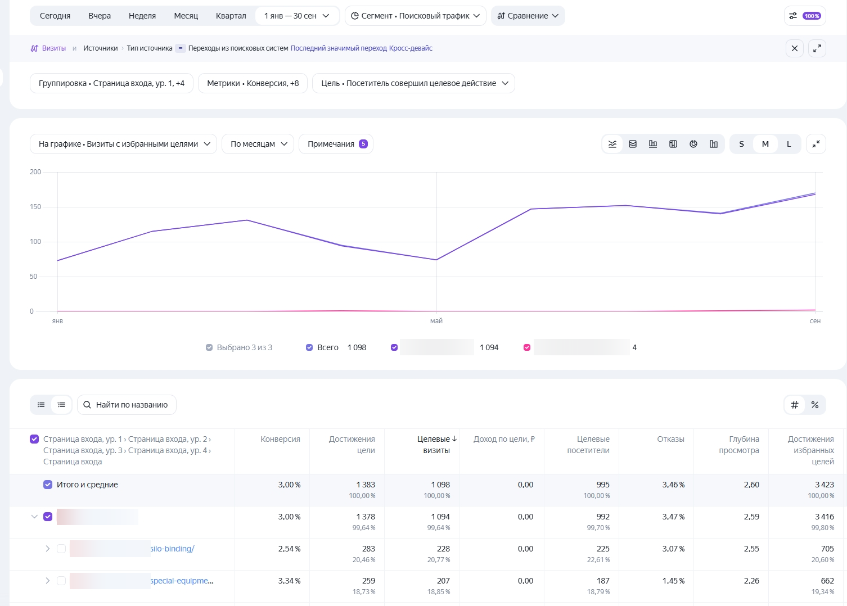Toggle the Итого и средние checkbox

(x=48, y=485)
